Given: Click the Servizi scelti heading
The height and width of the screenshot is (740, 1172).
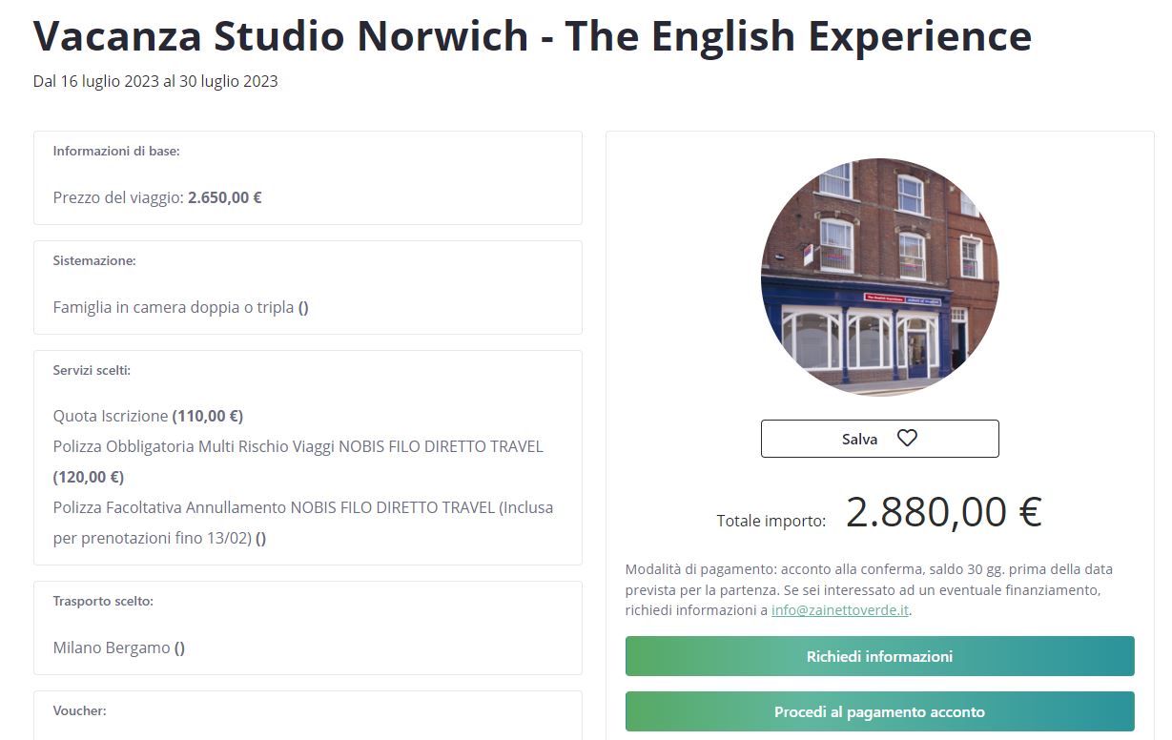Looking at the screenshot, I should tap(92, 370).
